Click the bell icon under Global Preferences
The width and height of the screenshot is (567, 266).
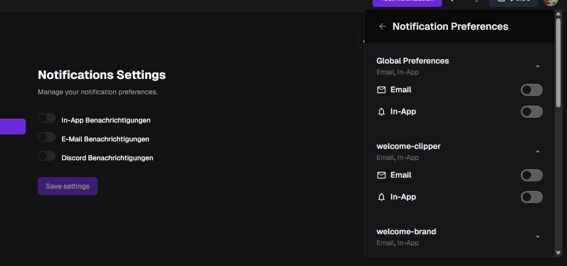click(381, 112)
